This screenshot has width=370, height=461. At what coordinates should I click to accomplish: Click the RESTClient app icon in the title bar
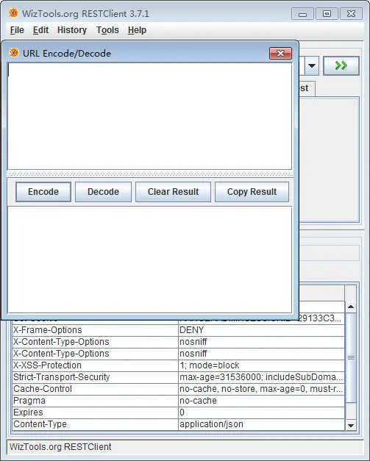coord(13,13)
